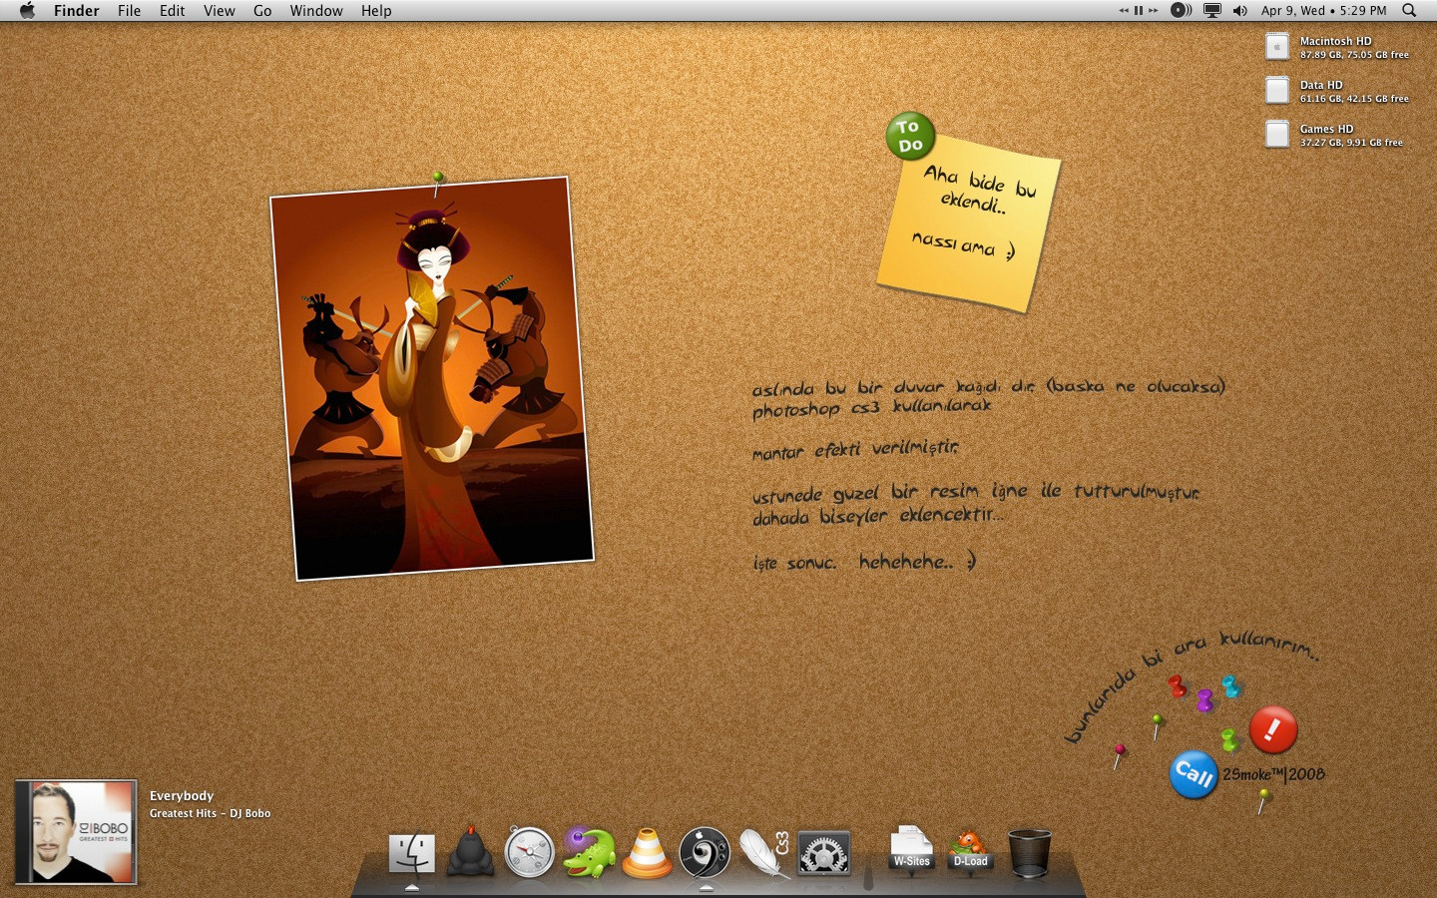Image resolution: width=1437 pixels, height=898 pixels.
Task: Open the View menu
Action: [220, 11]
